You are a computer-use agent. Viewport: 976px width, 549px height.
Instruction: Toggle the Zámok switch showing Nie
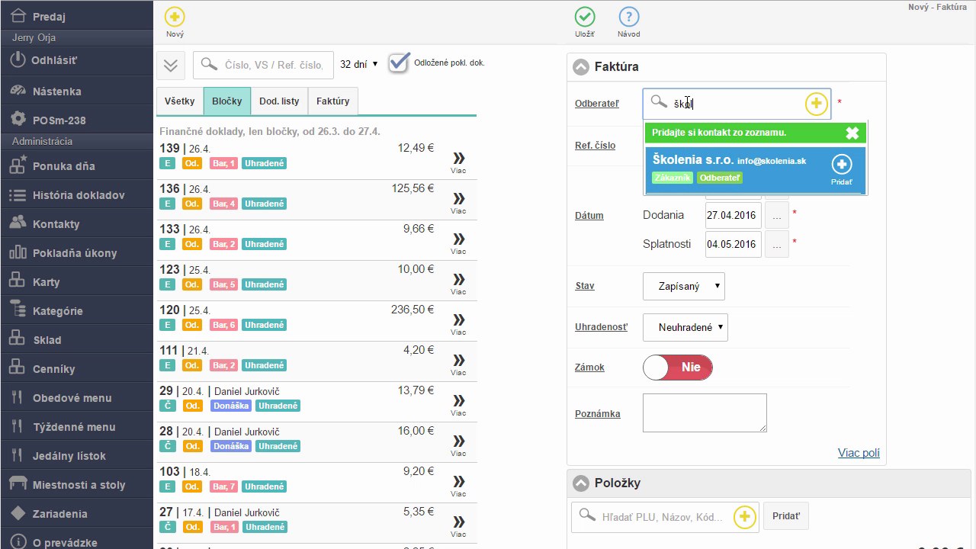click(678, 368)
